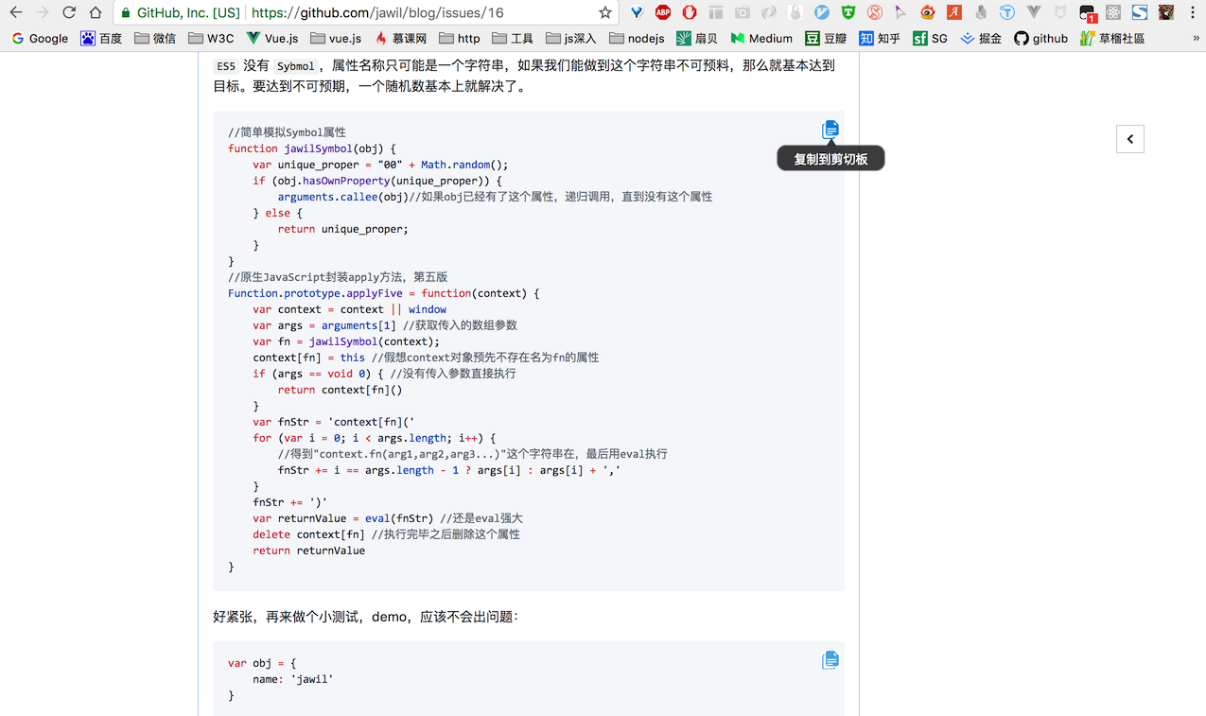Open the Adblock Plus extension
Viewport: 1206px width, 716px height.
(x=662, y=12)
